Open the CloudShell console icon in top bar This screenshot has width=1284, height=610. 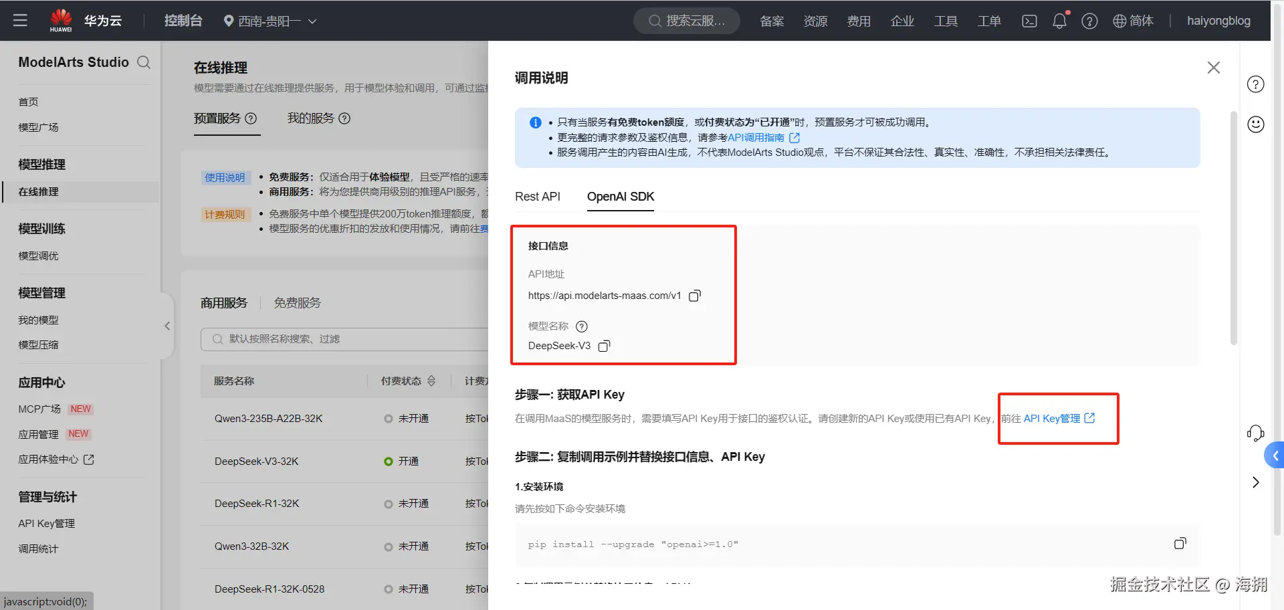click(1029, 21)
